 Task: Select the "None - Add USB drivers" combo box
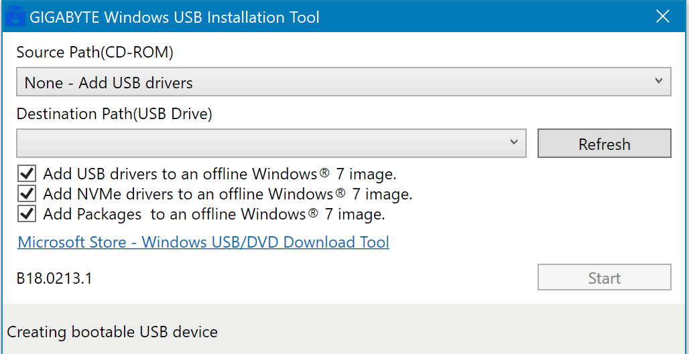coord(335,82)
